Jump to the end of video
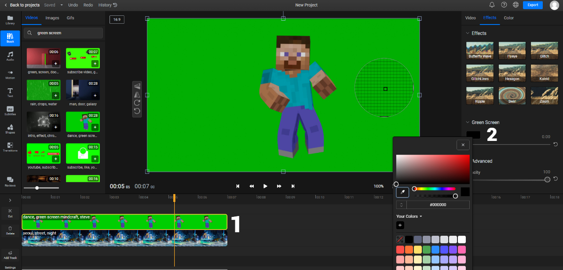Viewport: 563px width, 270px height. click(292, 186)
